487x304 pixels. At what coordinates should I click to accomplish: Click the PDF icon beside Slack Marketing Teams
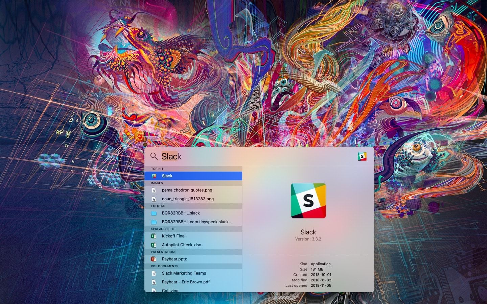tap(154, 273)
